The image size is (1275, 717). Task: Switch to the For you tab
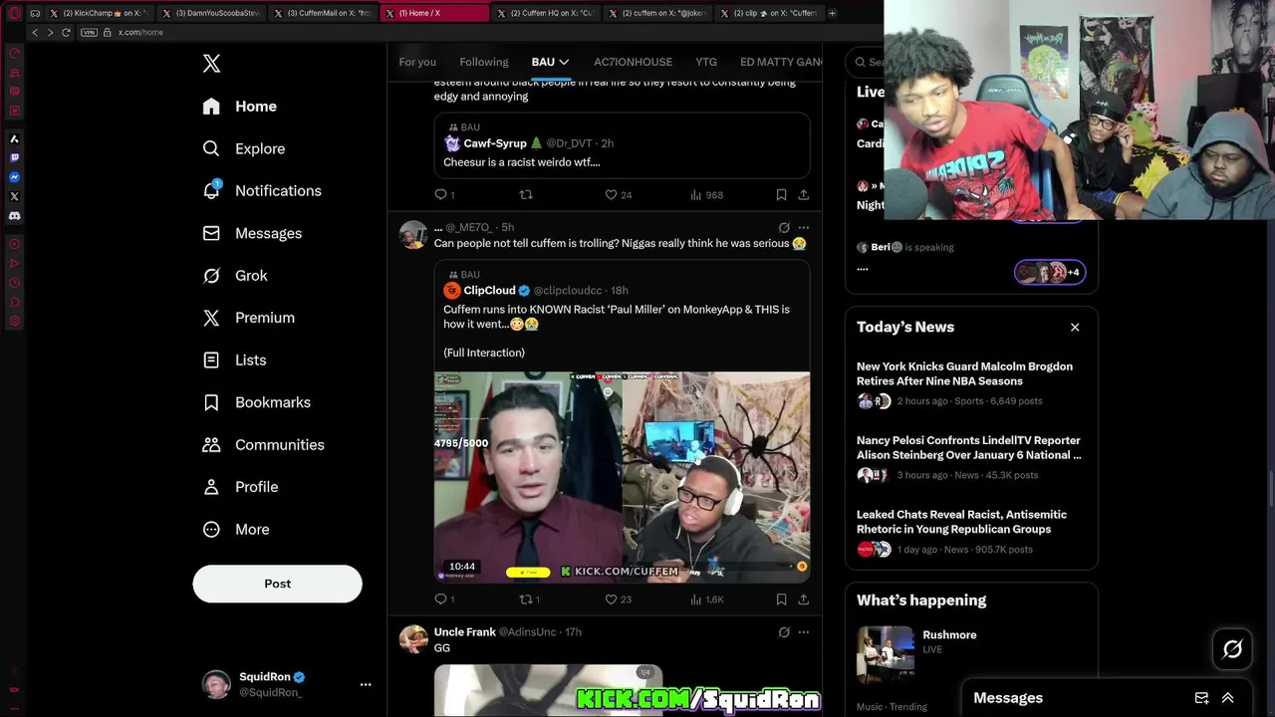[x=417, y=62]
